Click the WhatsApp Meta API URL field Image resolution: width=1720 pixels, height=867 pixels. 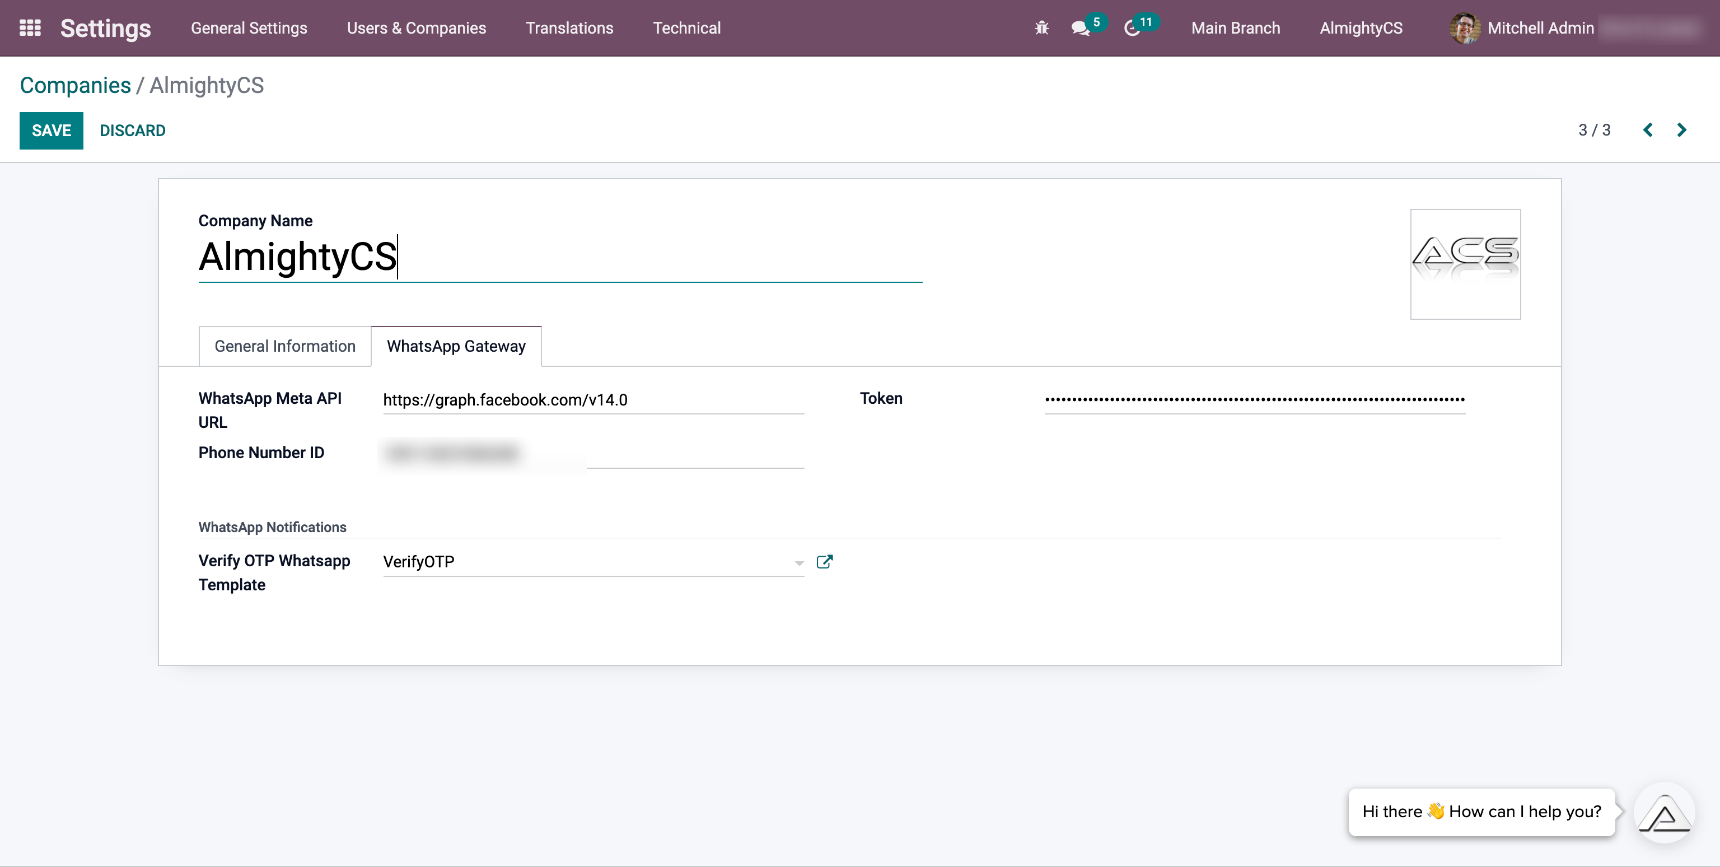(593, 400)
